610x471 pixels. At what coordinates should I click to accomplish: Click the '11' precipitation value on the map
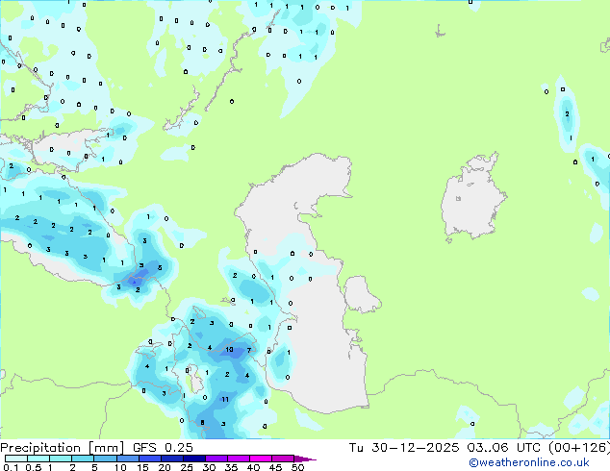click(x=225, y=399)
